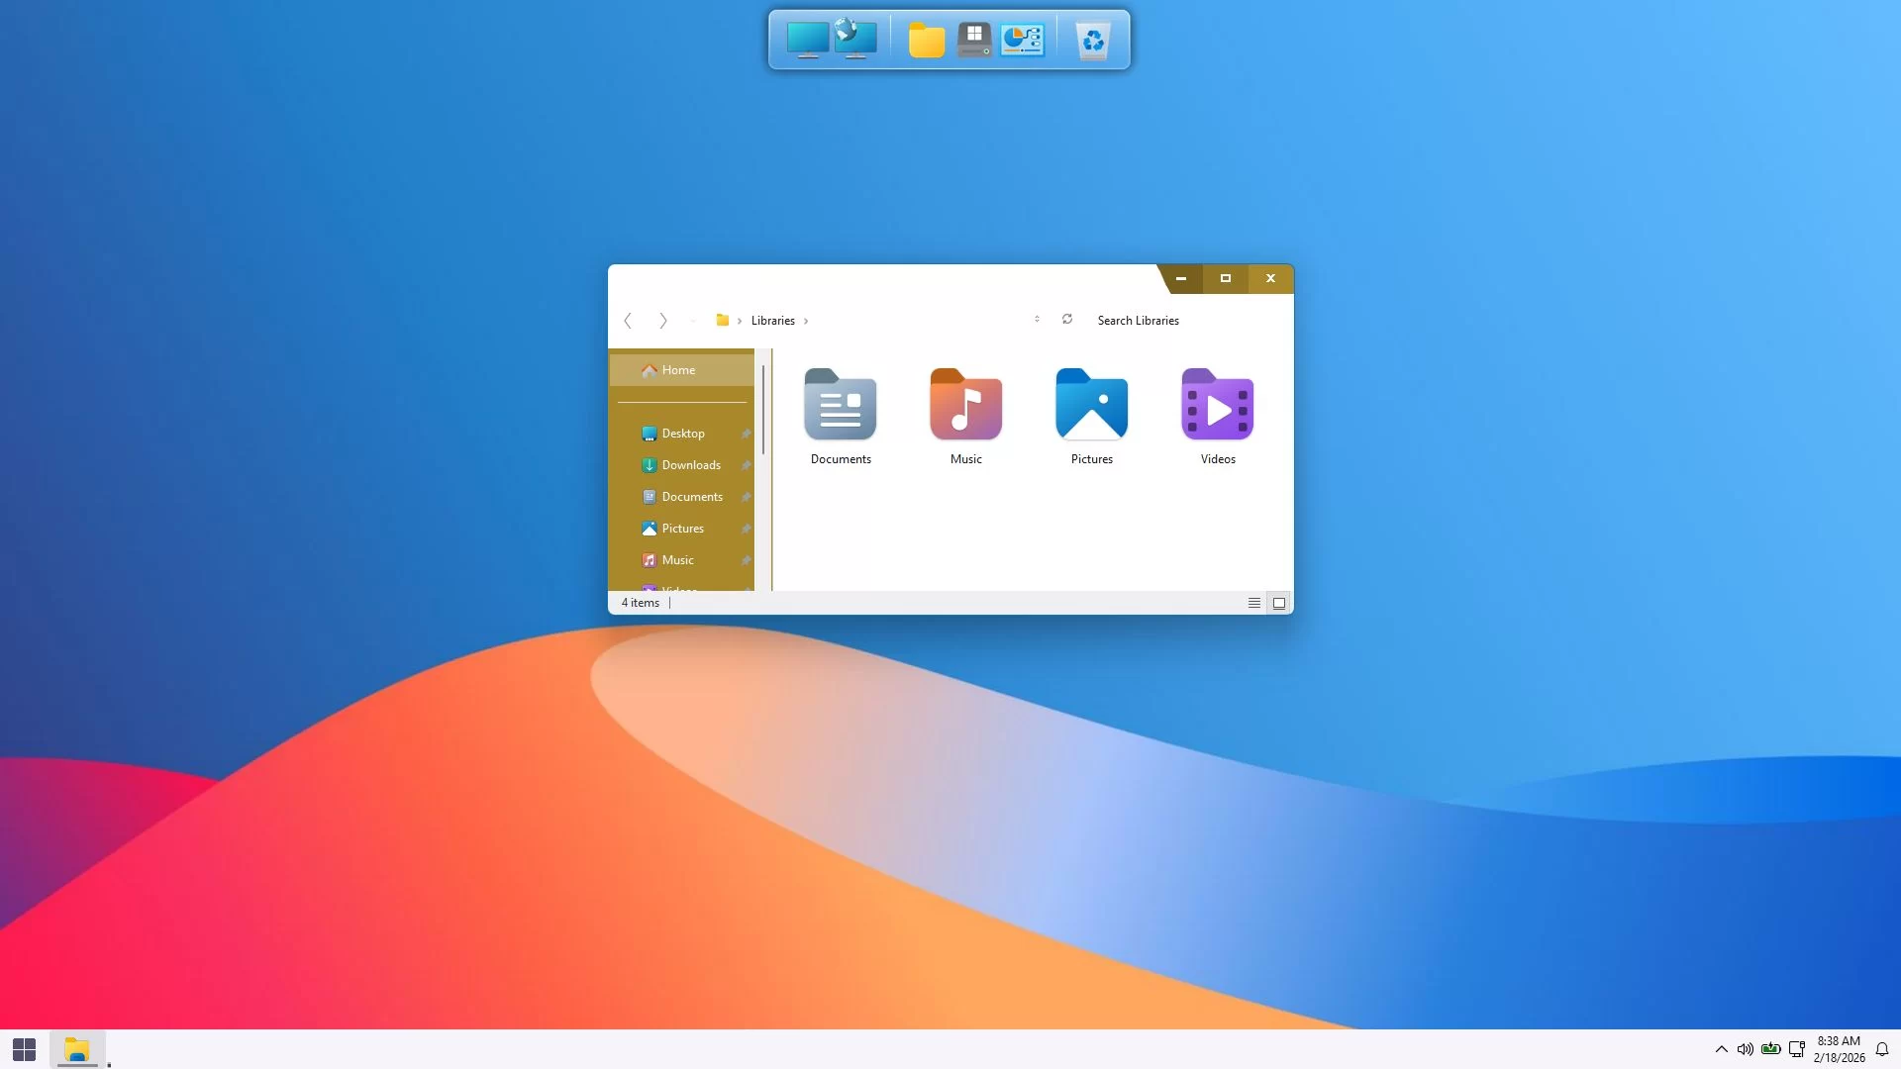
Task: Switch to large icons view
Action: point(1279,603)
